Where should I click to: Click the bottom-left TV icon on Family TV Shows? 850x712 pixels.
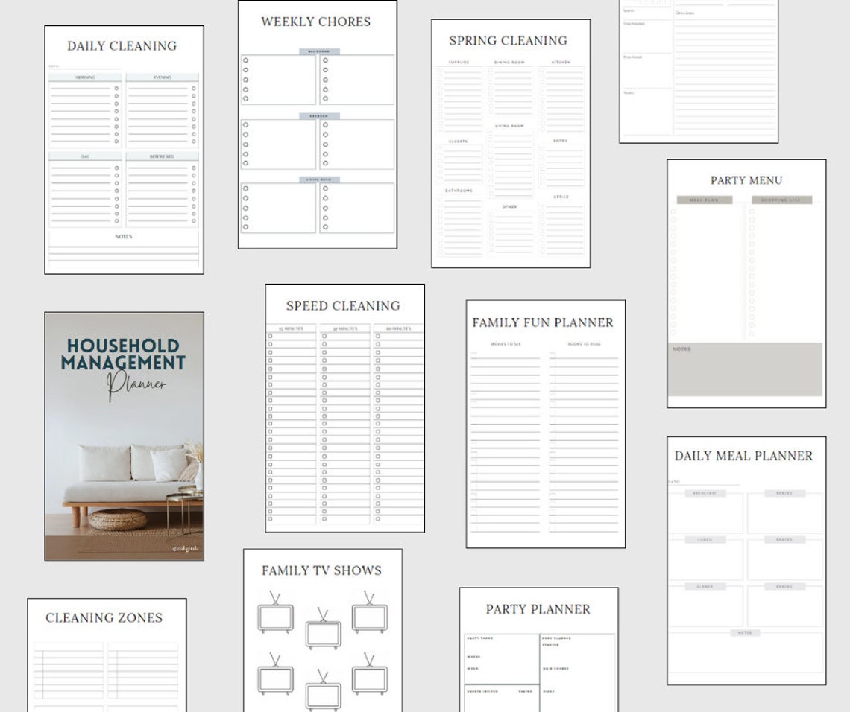click(275, 680)
